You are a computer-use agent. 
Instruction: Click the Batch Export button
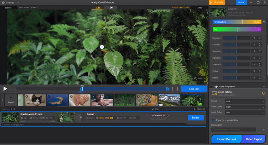(x=254, y=139)
